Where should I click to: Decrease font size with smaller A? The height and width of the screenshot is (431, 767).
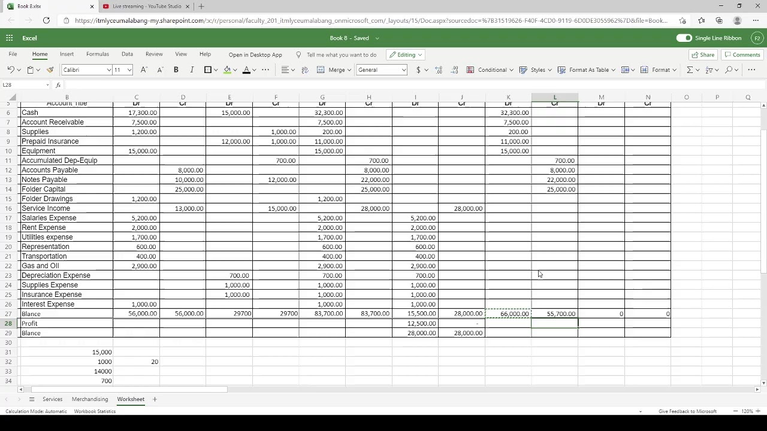pos(160,70)
